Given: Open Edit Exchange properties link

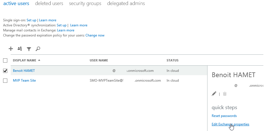Looking at the screenshot, I should point(230,124).
